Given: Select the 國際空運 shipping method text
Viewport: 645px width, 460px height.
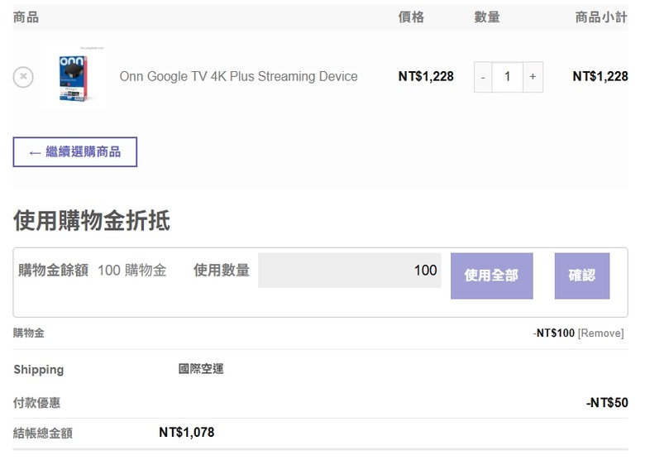Looking at the screenshot, I should (x=201, y=369).
